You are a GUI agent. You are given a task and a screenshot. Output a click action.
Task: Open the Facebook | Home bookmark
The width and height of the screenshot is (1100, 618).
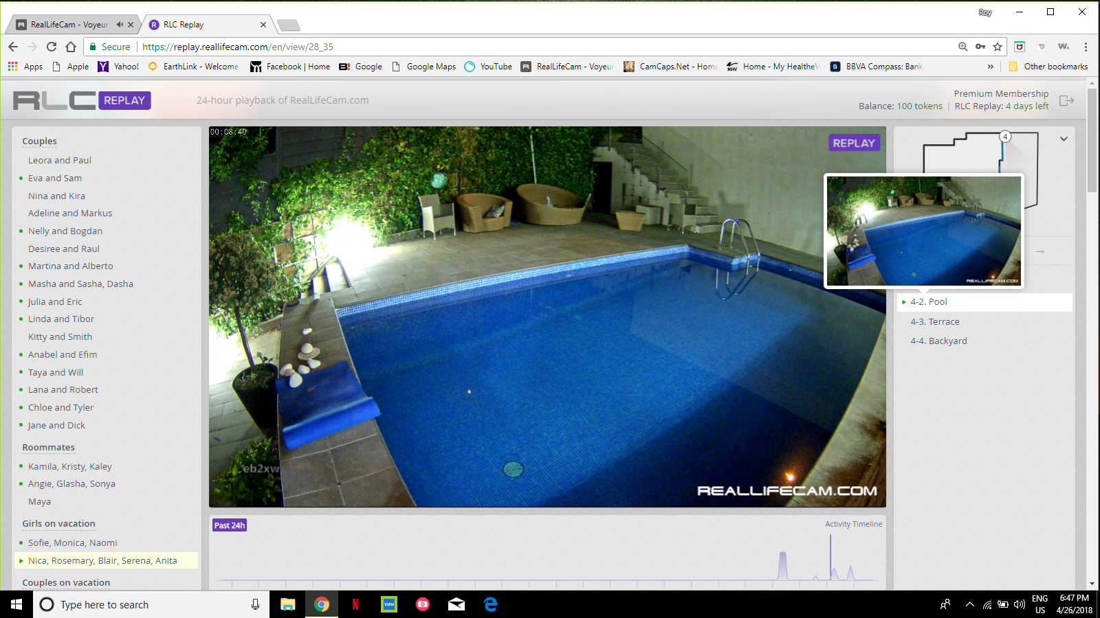pos(290,67)
